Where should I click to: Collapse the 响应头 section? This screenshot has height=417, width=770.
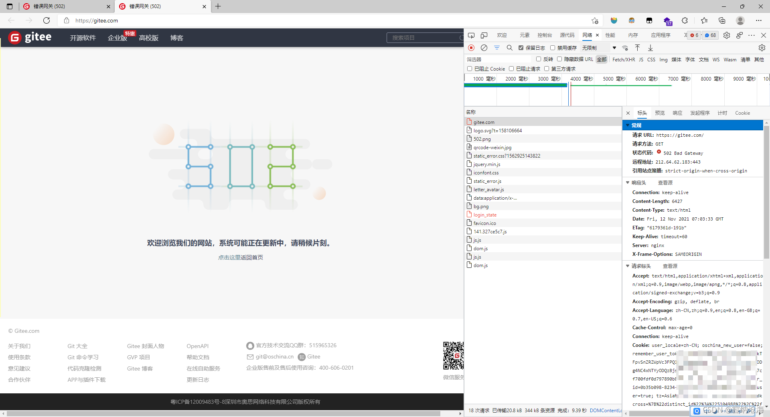coord(628,182)
